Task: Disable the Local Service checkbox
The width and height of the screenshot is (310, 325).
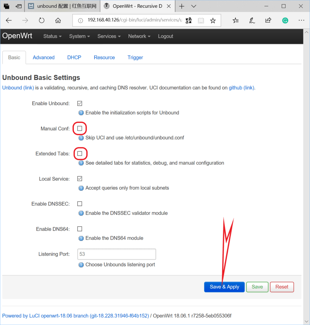Action: [80, 179]
